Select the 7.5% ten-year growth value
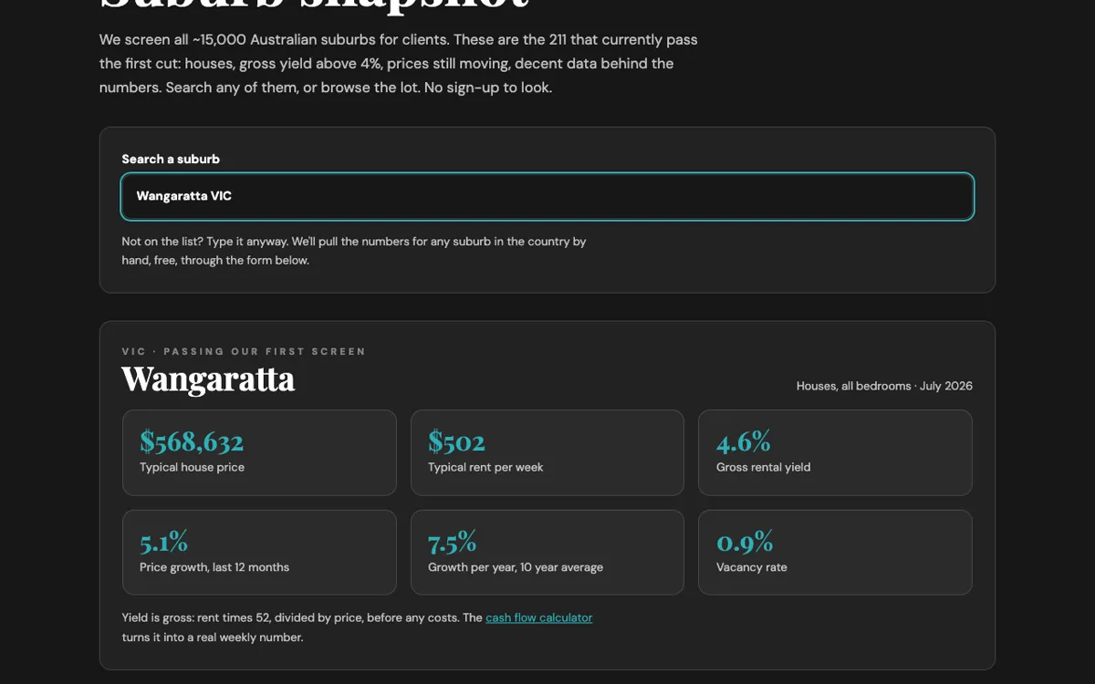 pyautogui.click(x=453, y=542)
